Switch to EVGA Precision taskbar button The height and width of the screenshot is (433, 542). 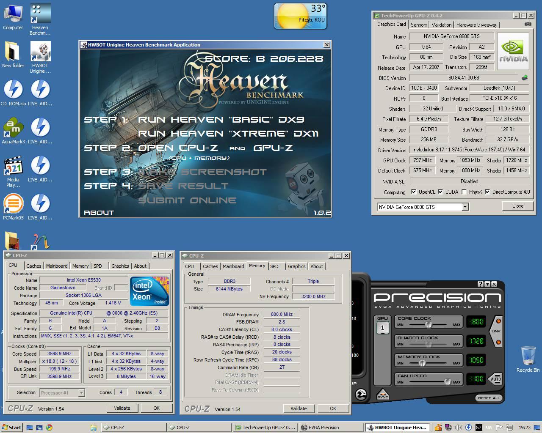tap(331, 428)
